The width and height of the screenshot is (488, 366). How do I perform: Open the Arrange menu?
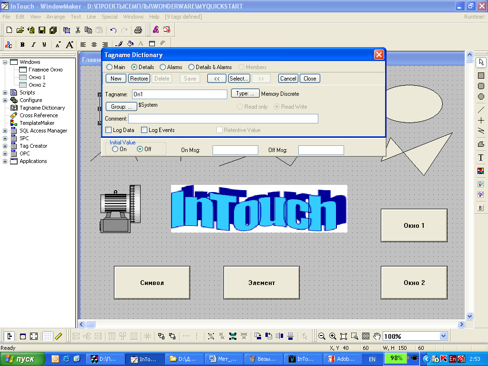point(56,17)
